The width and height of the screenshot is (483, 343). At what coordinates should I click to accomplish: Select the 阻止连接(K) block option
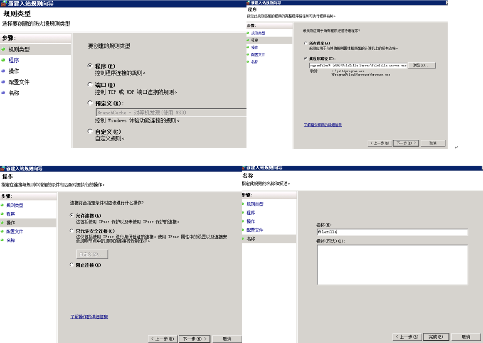click(72, 265)
